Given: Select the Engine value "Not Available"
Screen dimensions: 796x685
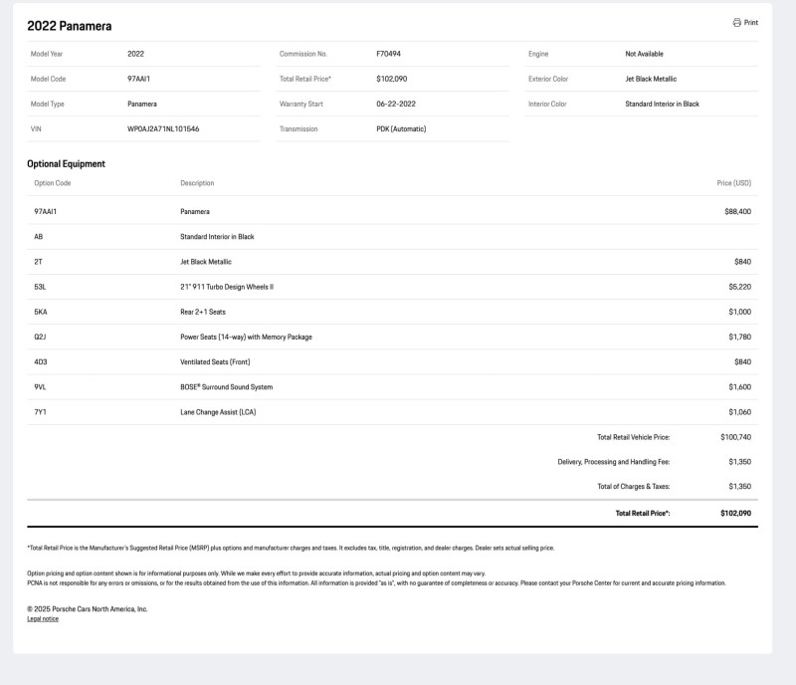Looking at the screenshot, I should pyautogui.click(x=644, y=54).
